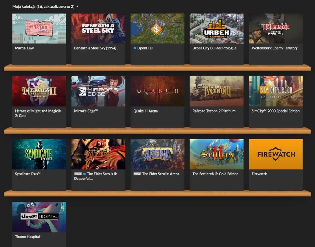
Task: Open the Mirror's Edge cover image
Action: click(x=98, y=91)
